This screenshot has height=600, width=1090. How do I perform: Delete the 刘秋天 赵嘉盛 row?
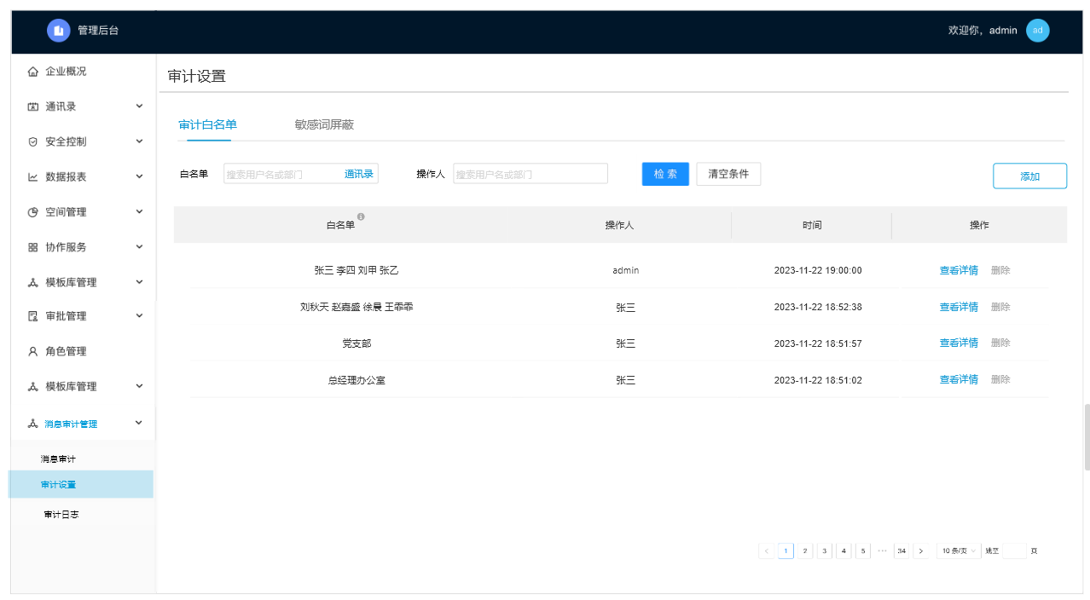[1000, 307]
